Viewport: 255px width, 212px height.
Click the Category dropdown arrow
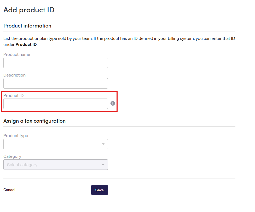[103, 165]
